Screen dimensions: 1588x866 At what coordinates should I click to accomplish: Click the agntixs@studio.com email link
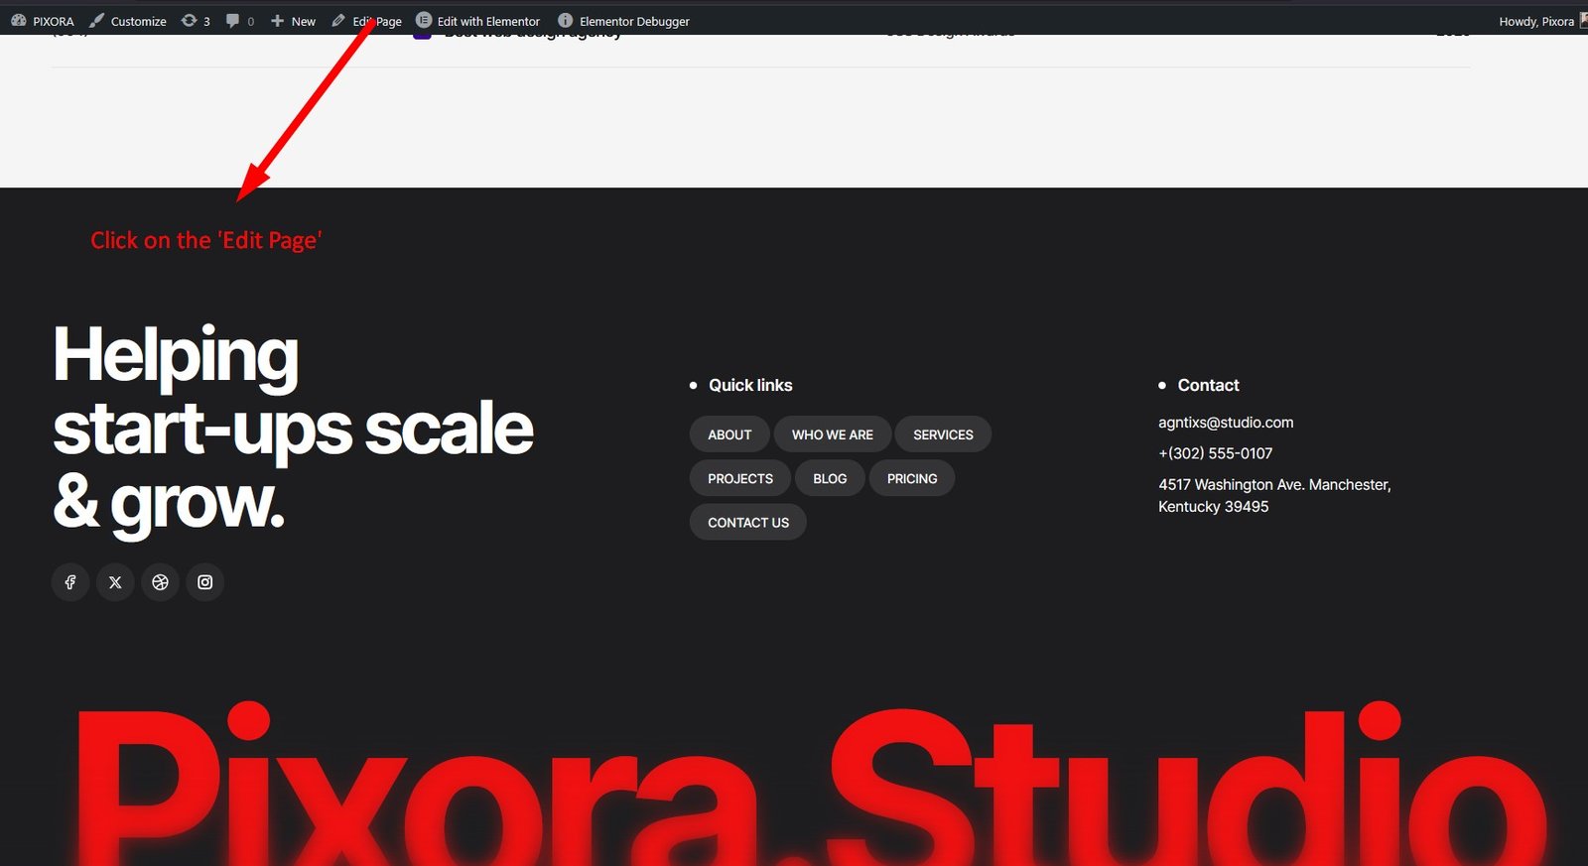pyautogui.click(x=1226, y=423)
